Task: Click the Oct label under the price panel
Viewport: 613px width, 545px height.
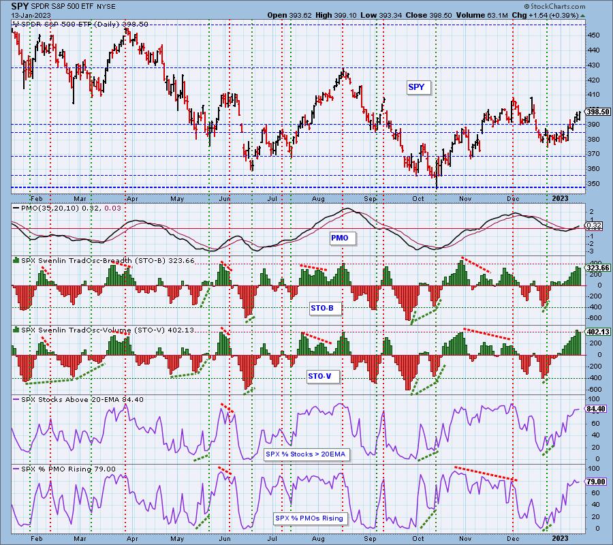Action: click(x=418, y=199)
